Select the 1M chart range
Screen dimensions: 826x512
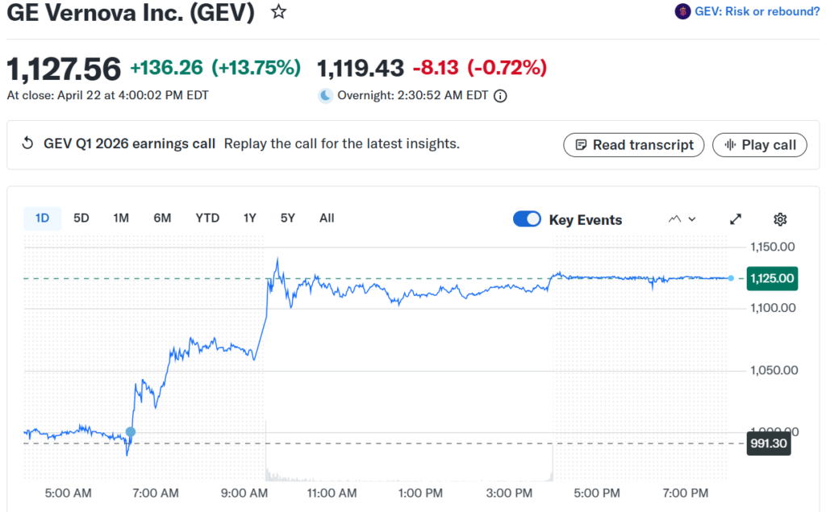coord(121,218)
